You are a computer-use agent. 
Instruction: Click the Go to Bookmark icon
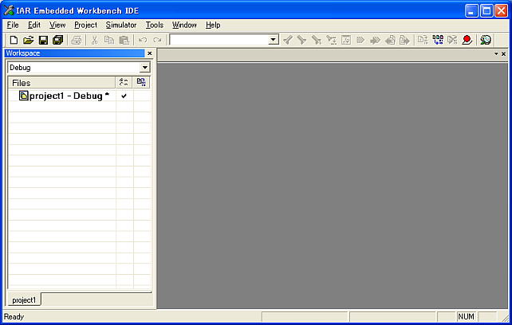click(375, 40)
